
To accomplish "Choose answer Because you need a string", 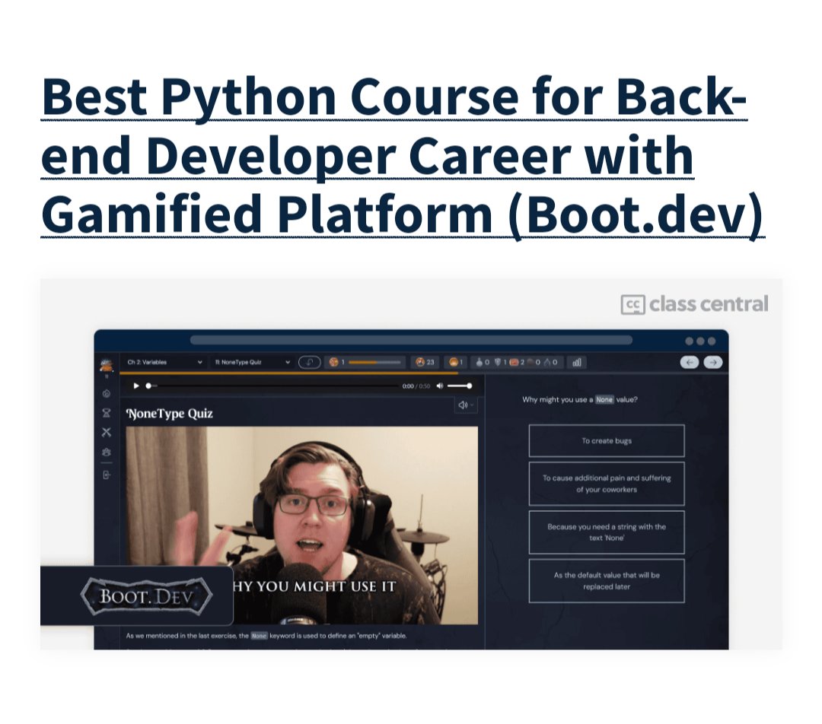I will point(607,532).
